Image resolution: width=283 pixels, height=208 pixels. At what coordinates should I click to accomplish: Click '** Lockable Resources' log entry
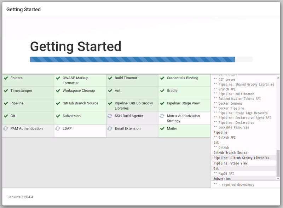click(x=231, y=127)
